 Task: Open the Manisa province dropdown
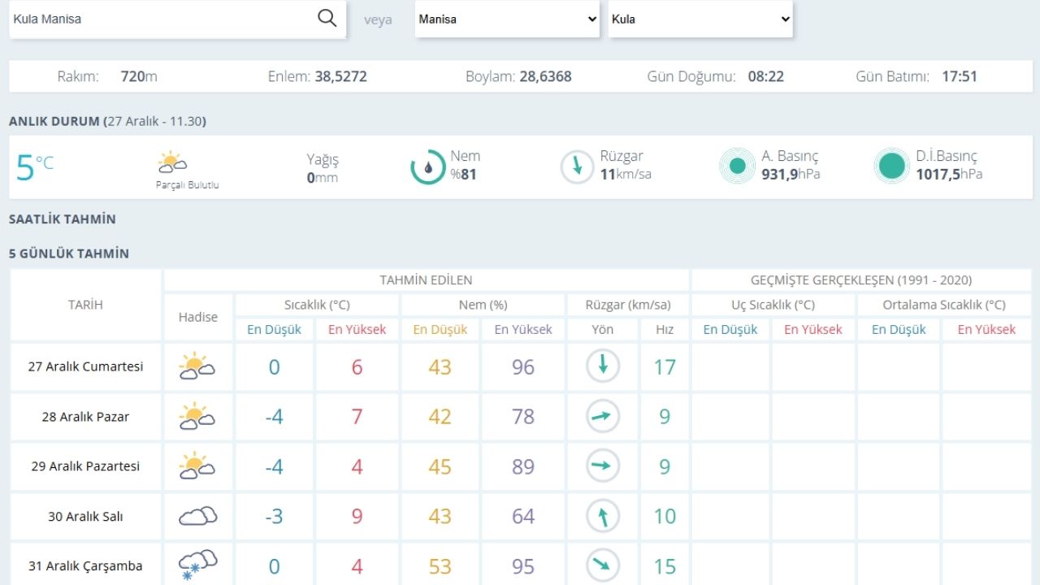pos(507,19)
